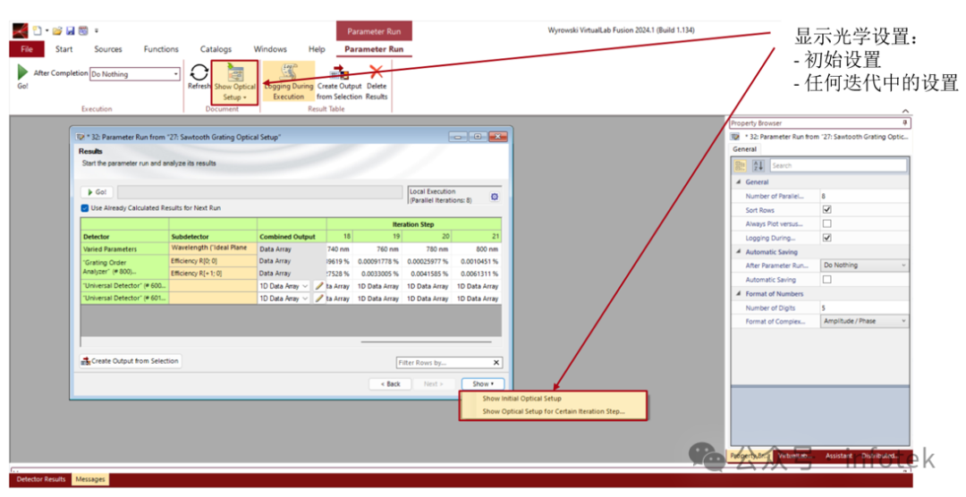This screenshot has width=966, height=497.
Task: Open Combined Output dropdown for Universal Detector #601
Action: (x=284, y=298)
